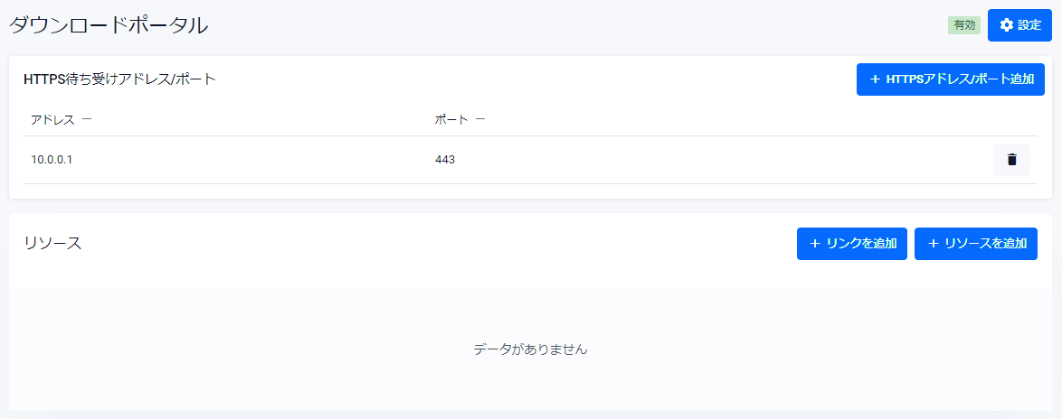Delete the 10.0.0.1 address entry
The image size is (1062, 419).
tap(1011, 160)
